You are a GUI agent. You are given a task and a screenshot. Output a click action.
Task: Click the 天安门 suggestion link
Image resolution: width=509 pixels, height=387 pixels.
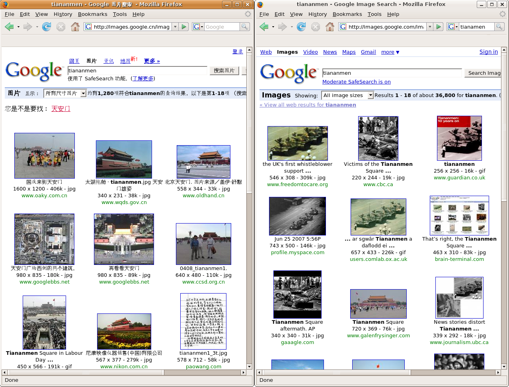pyautogui.click(x=61, y=109)
